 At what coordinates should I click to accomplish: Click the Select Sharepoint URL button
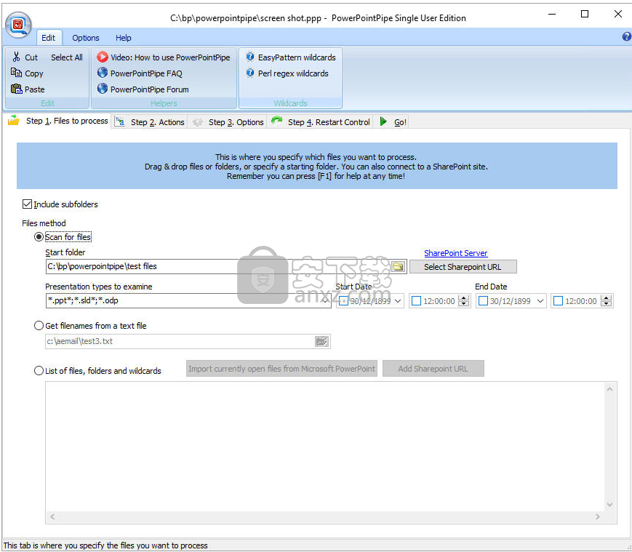click(463, 267)
